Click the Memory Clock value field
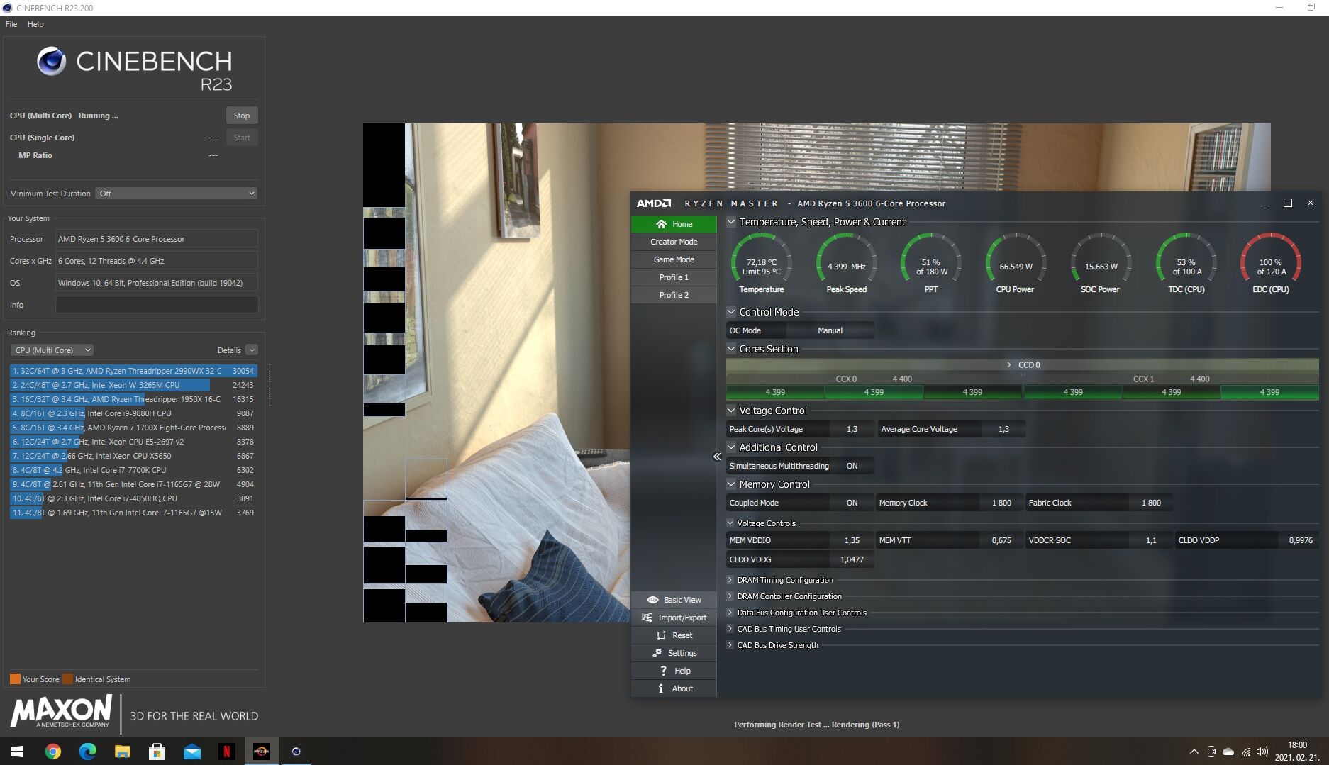Image resolution: width=1329 pixels, height=765 pixels. tap(1001, 503)
